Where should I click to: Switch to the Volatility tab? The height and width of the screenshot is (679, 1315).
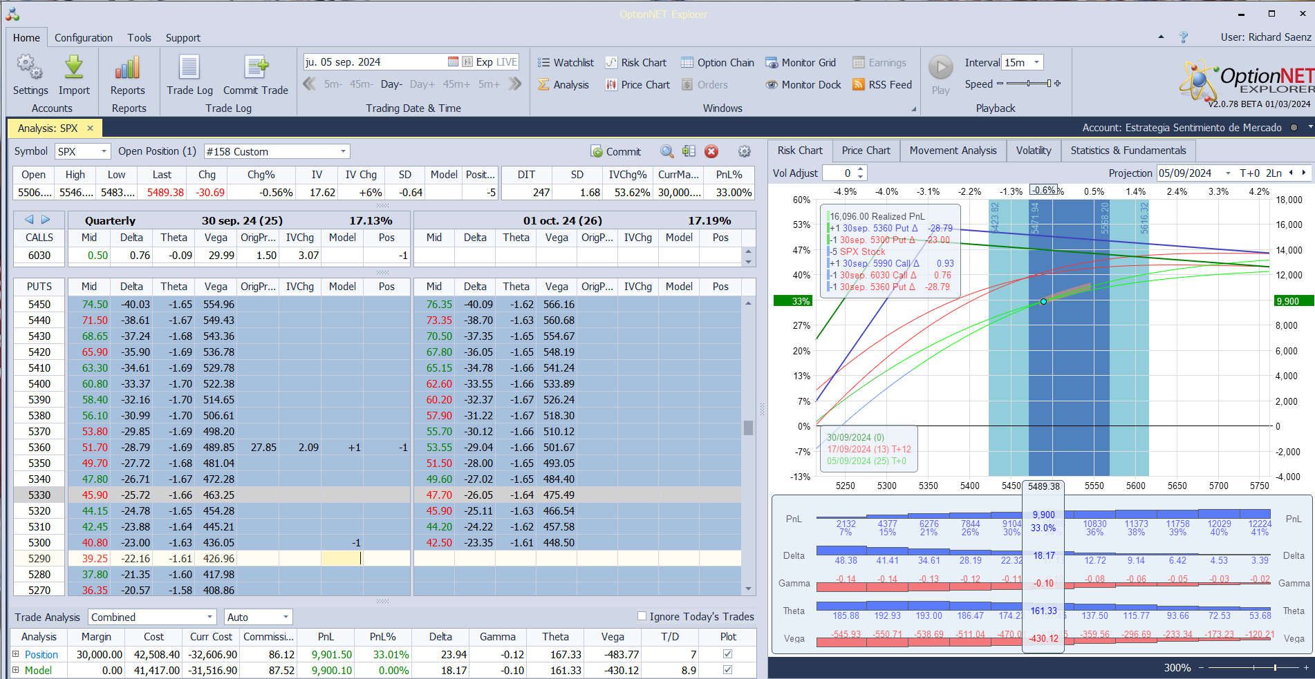point(1034,151)
